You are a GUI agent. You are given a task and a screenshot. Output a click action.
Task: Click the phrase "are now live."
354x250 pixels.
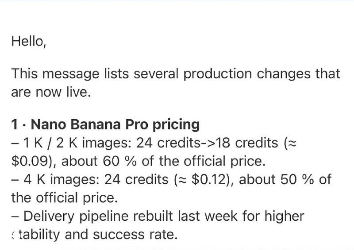pos(50,93)
